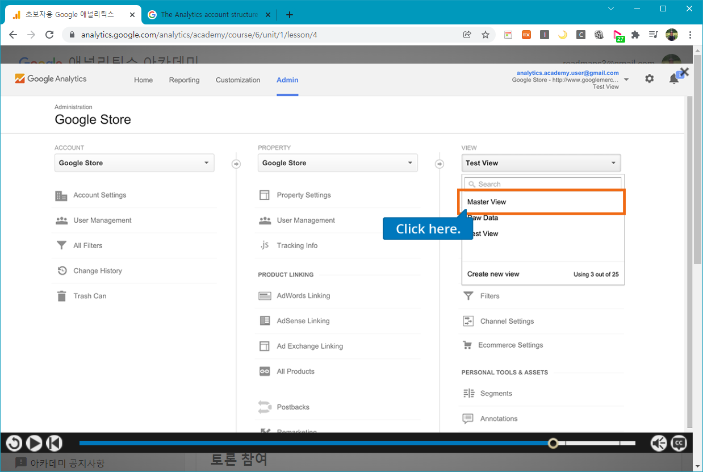703x472 pixels.
Task: Share this page icon in address bar
Action: [x=467, y=35]
